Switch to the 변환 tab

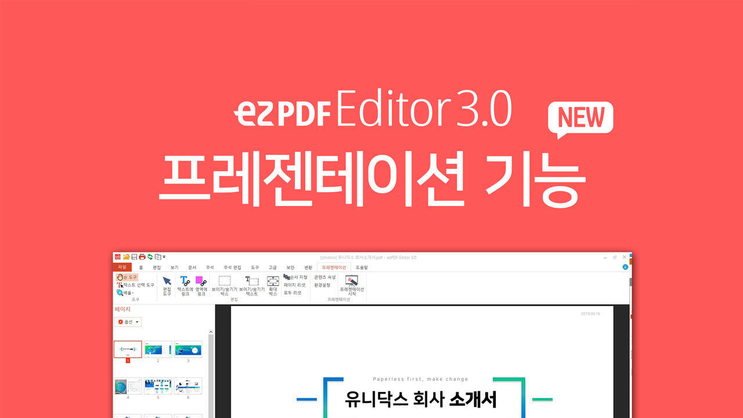pyautogui.click(x=308, y=268)
